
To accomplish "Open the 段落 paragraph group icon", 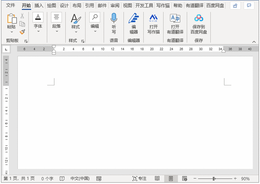I will [56, 17].
